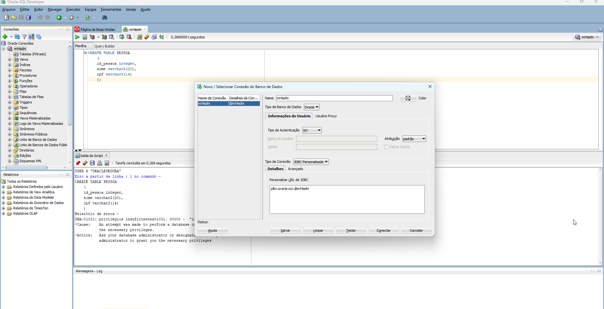Switch to the Usuário Proxy tab
Screen dimensions: 604x309
(x=326, y=116)
